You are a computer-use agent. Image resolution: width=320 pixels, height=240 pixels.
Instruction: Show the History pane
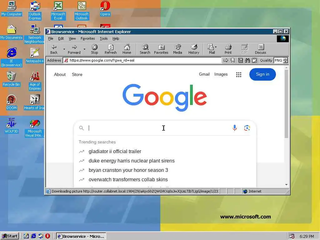point(194,49)
